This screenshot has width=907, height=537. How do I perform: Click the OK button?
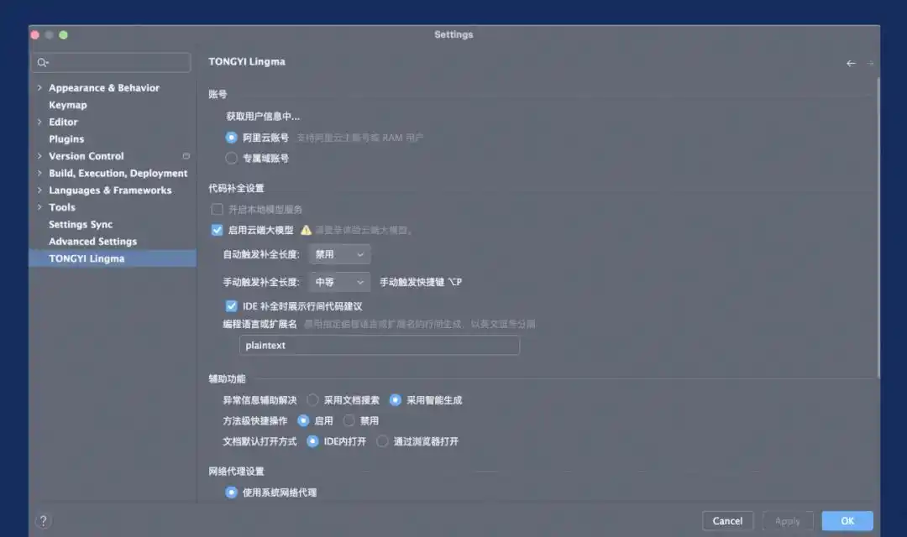tap(847, 520)
